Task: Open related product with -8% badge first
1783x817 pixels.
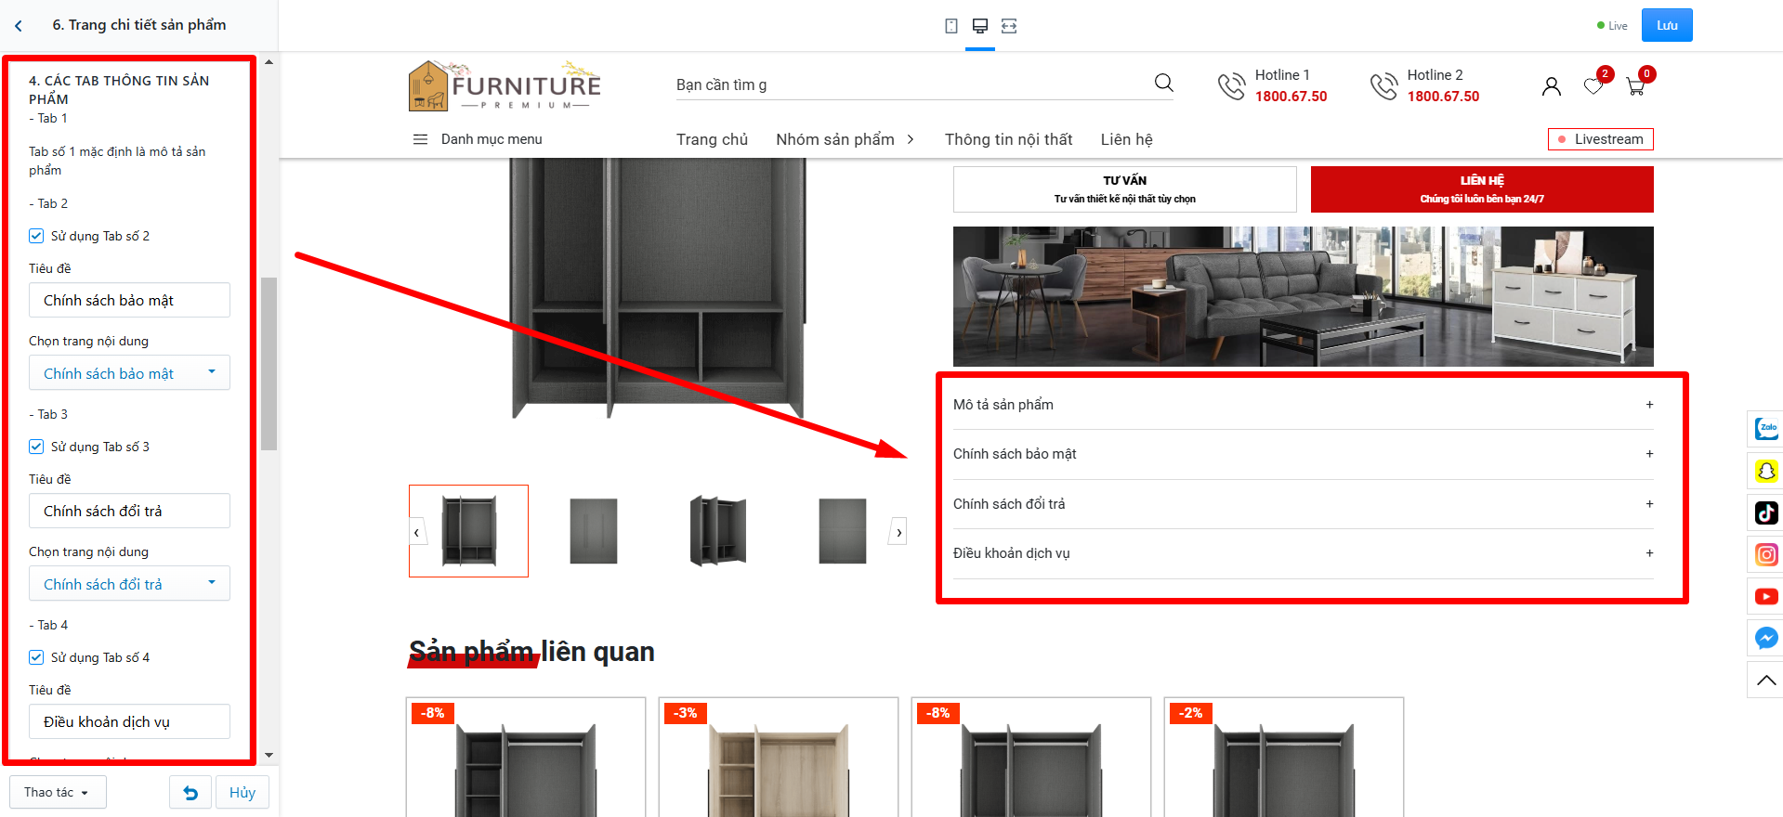Action: click(526, 757)
